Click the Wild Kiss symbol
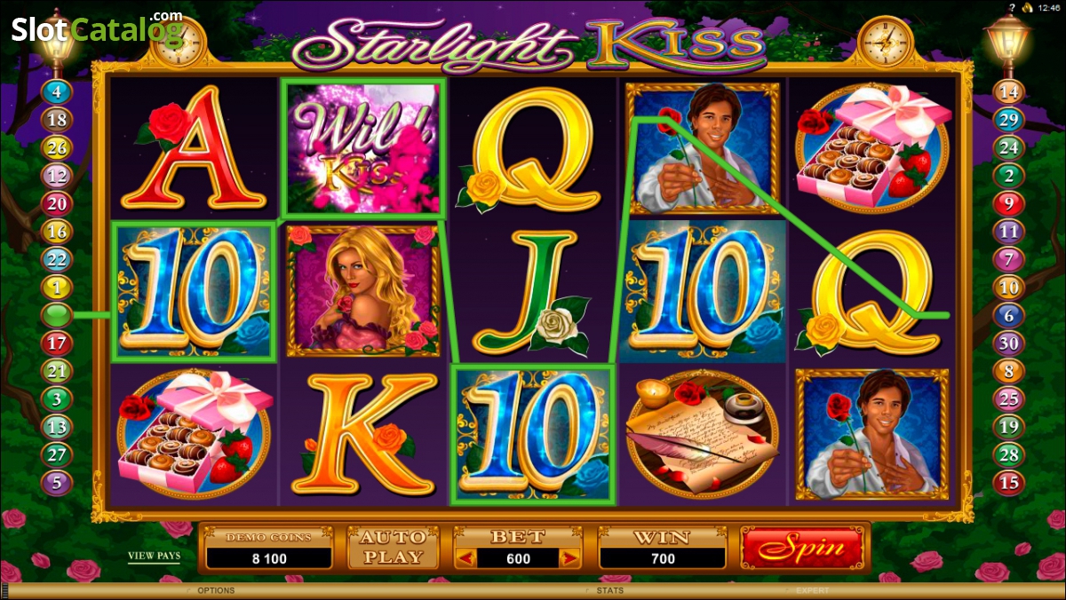1066x600 pixels. click(363, 147)
